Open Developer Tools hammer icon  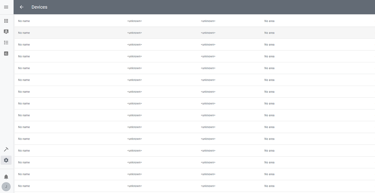(x=6, y=149)
